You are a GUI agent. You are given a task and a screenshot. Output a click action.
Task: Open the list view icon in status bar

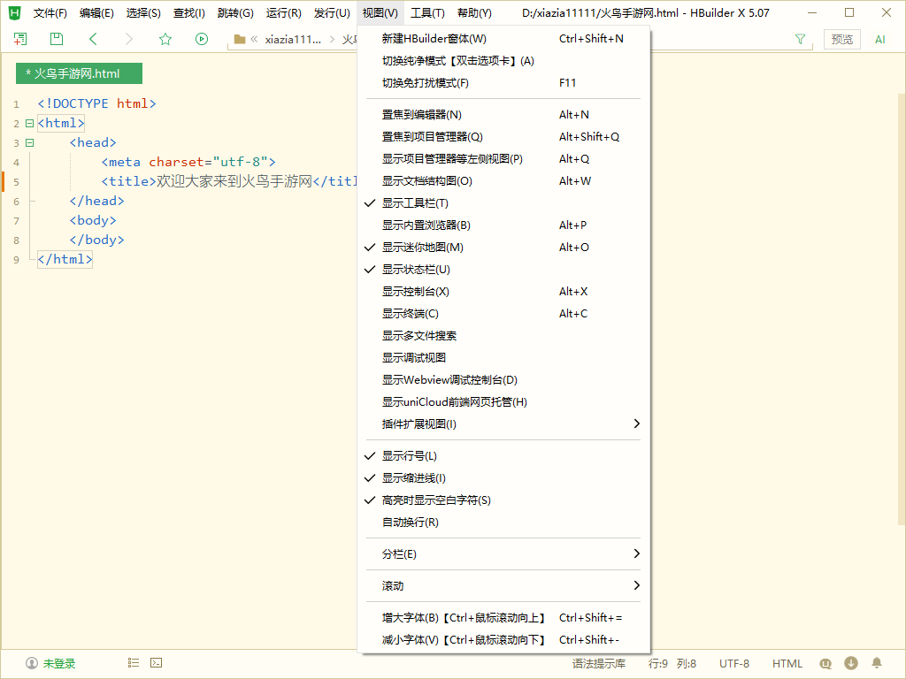click(134, 663)
